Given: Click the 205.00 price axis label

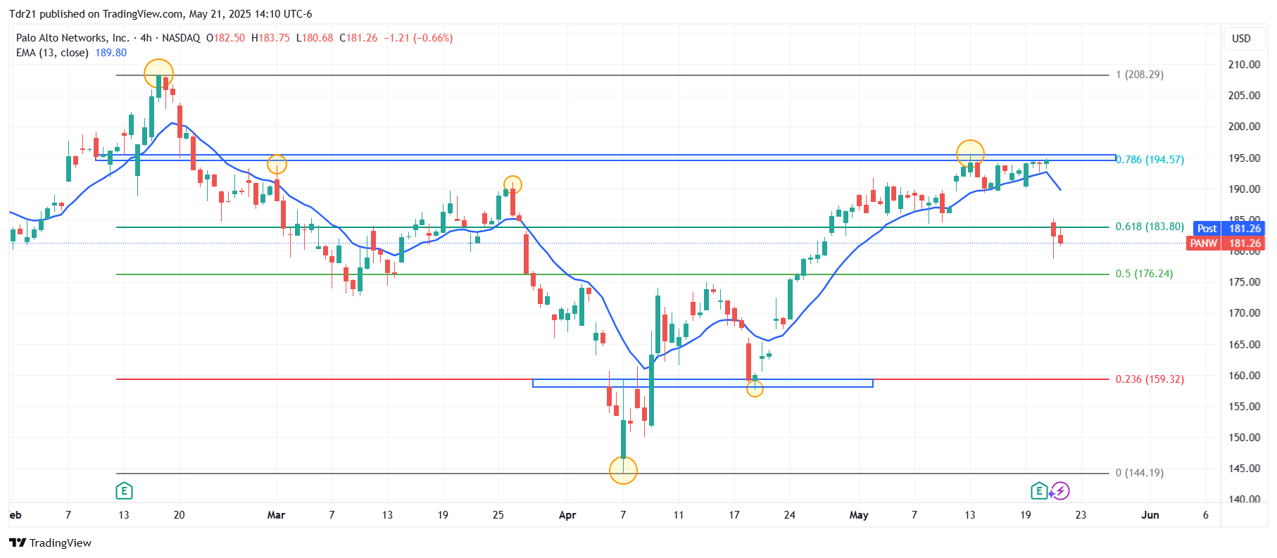Looking at the screenshot, I should (1244, 96).
